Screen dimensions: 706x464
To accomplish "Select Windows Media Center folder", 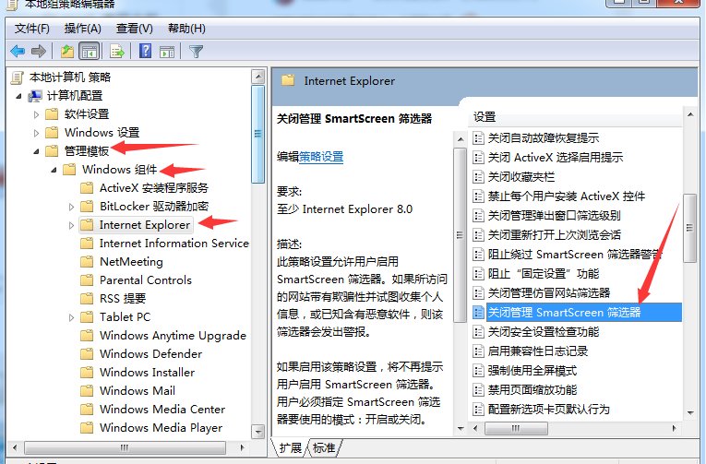I will point(162,409).
